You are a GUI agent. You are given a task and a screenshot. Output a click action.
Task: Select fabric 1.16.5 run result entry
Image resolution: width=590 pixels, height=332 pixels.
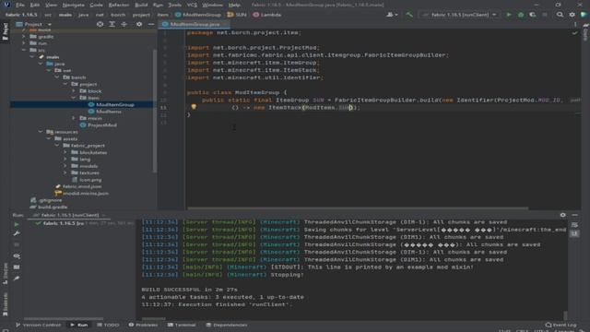tap(85, 223)
